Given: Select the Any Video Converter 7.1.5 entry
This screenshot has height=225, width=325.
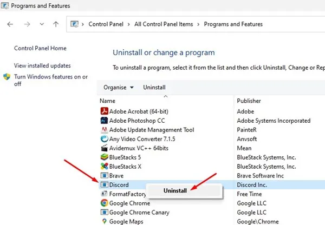Looking at the screenshot, I should tap(142, 139).
